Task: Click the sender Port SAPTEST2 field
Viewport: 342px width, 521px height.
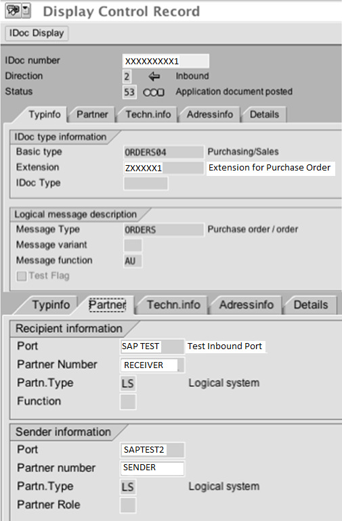Action: (152, 450)
